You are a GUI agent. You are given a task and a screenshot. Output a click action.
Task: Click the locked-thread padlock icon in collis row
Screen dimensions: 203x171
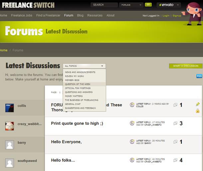[198, 111]
